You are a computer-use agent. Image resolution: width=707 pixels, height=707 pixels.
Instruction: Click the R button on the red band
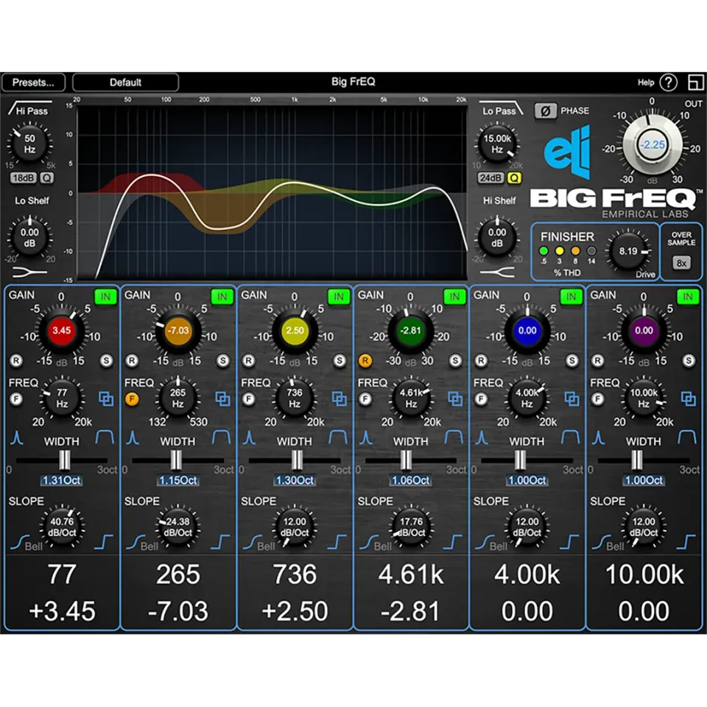point(16,361)
